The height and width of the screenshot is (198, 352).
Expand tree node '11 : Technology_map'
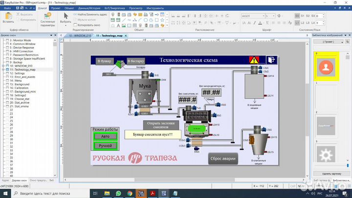tap(3, 69)
